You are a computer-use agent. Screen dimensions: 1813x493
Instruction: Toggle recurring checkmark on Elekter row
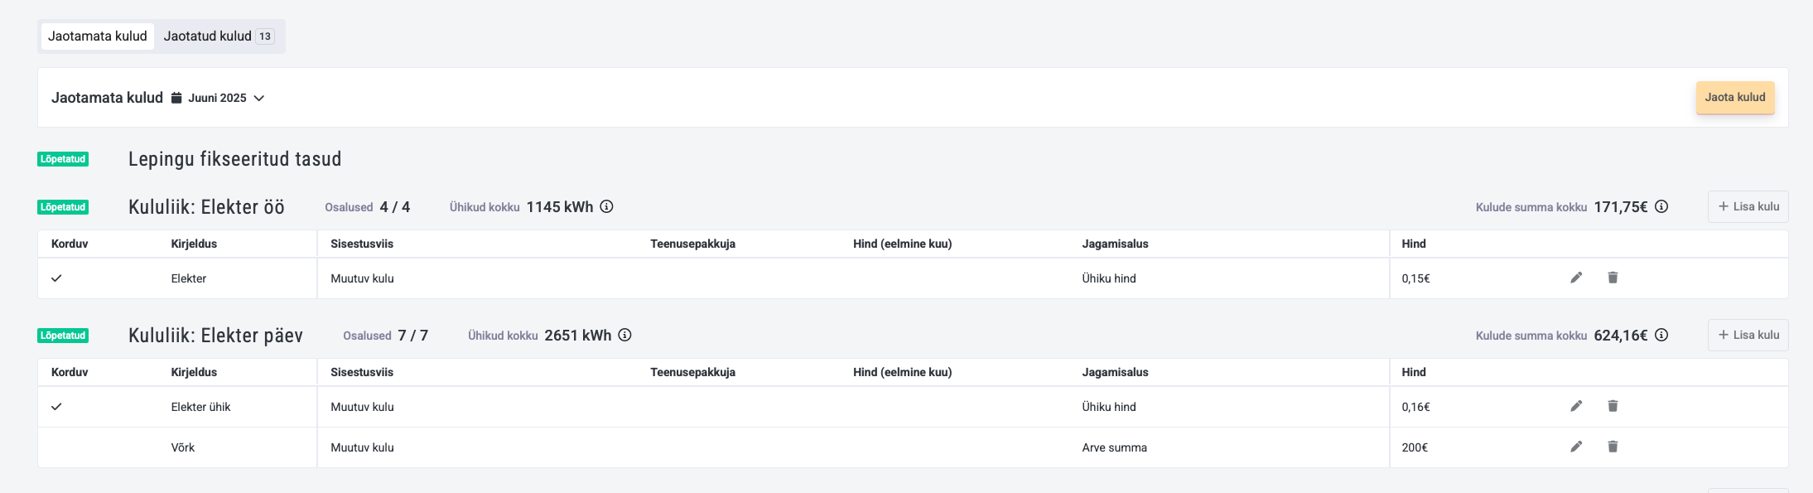[56, 278]
